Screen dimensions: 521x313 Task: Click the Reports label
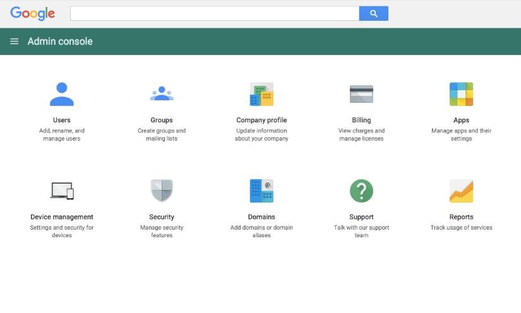(x=461, y=217)
